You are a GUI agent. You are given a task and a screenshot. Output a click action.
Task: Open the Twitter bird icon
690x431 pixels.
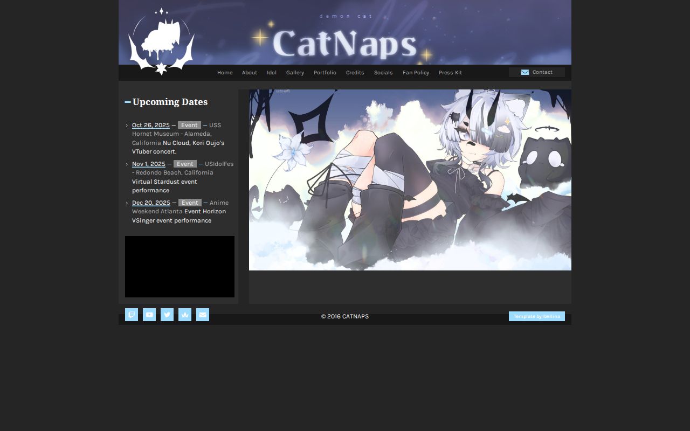167,315
